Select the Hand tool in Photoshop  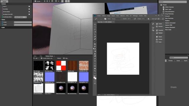pos(95,68)
